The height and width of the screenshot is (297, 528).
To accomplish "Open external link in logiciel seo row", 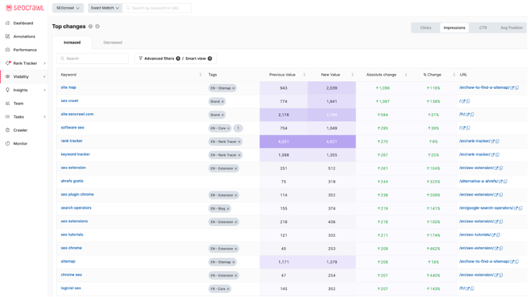I will click(x=467, y=288).
